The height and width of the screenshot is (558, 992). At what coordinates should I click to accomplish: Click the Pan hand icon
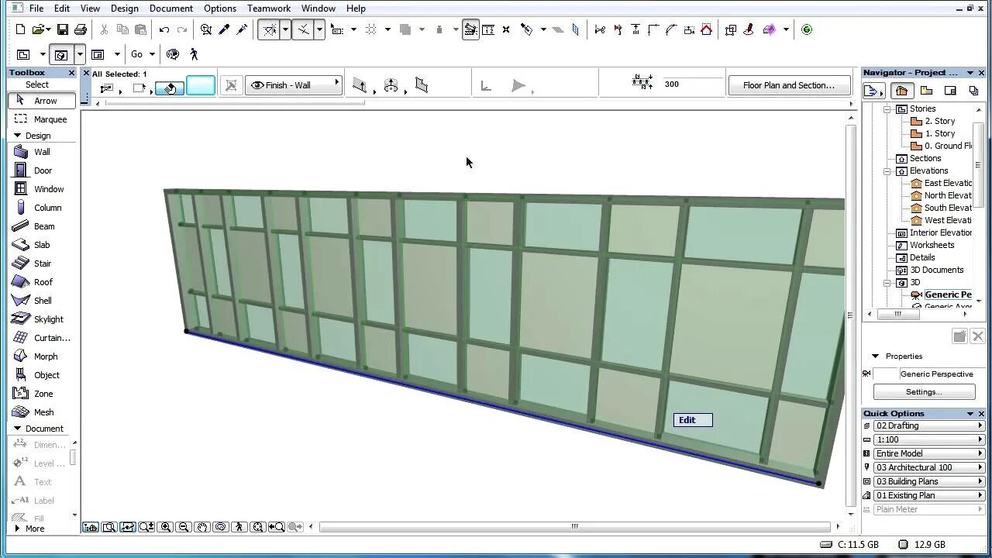(x=202, y=527)
